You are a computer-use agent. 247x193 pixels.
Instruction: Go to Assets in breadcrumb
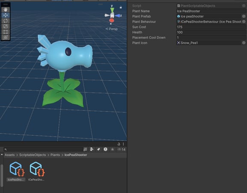(9, 155)
